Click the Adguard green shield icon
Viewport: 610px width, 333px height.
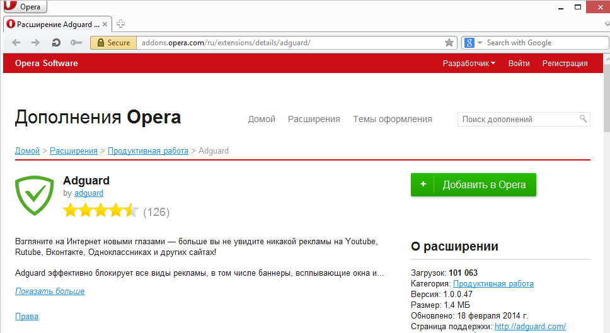[x=34, y=195]
